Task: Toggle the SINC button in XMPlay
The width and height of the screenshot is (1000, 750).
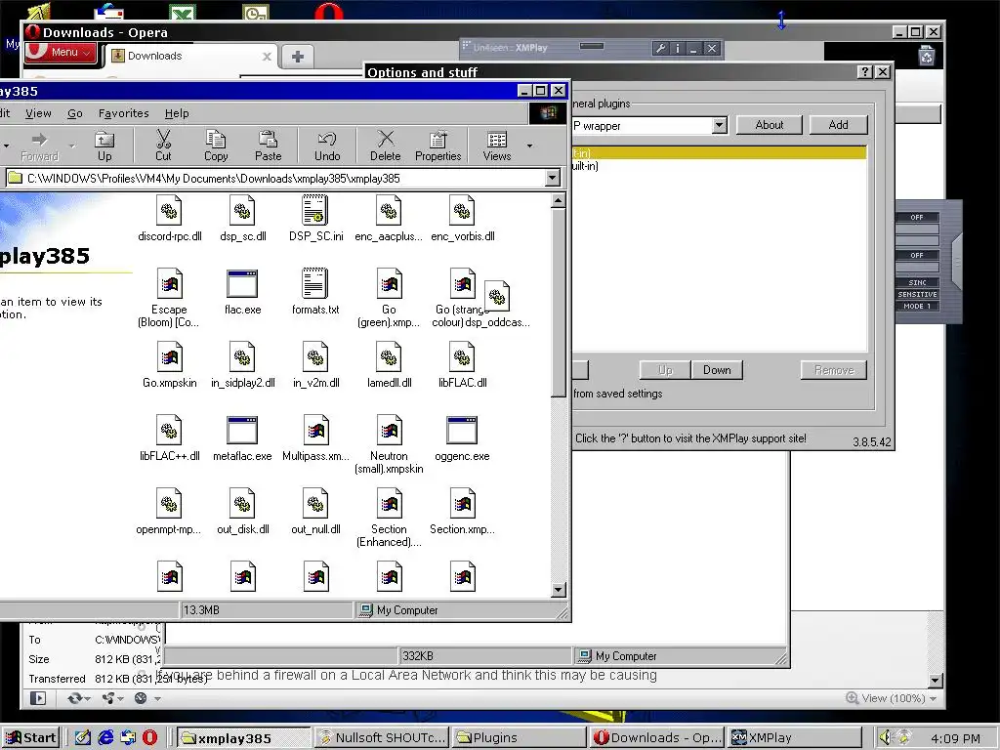Action: pyautogui.click(x=917, y=282)
